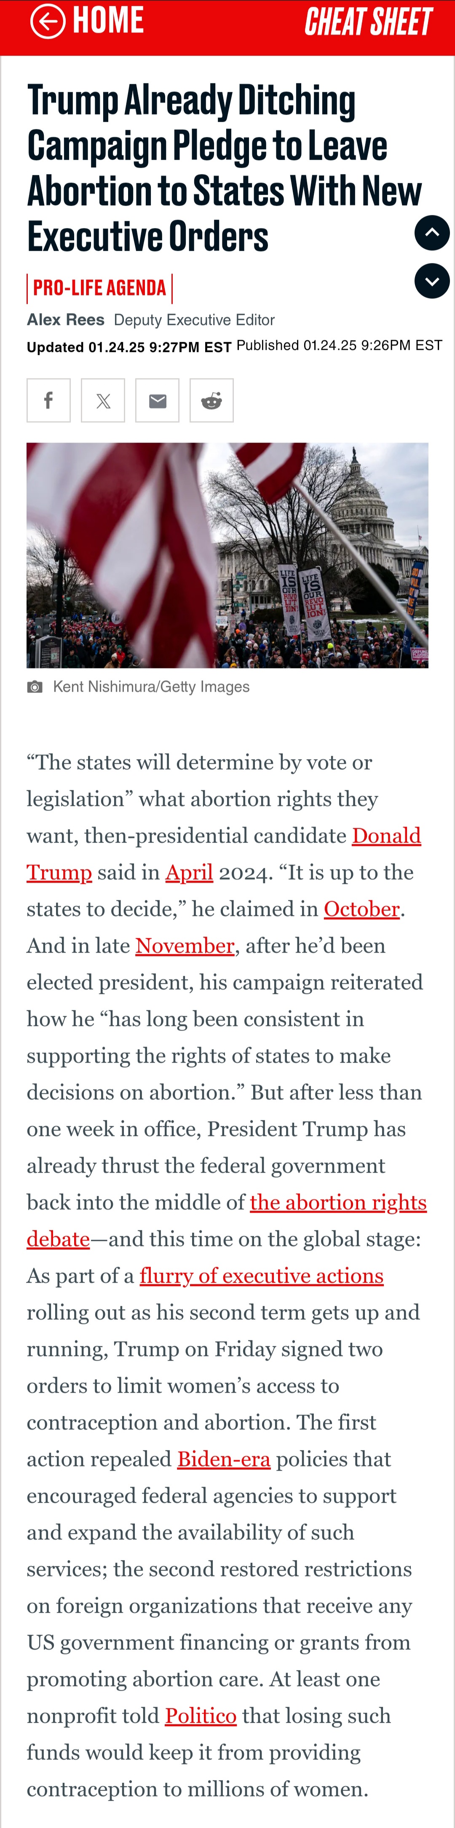Follow the November hyperlink
This screenshot has height=1828, width=455.
pos(185,946)
